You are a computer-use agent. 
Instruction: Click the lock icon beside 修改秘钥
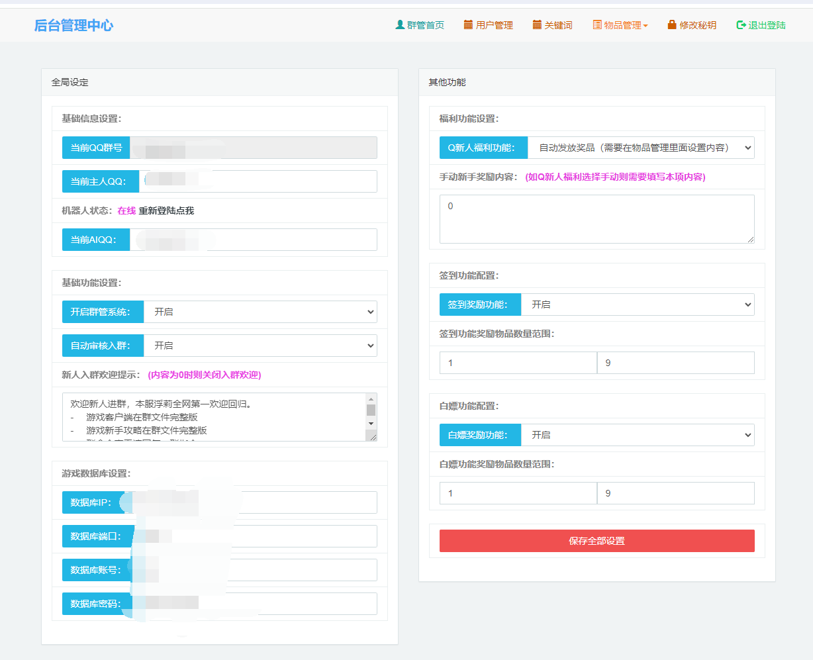click(x=672, y=25)
